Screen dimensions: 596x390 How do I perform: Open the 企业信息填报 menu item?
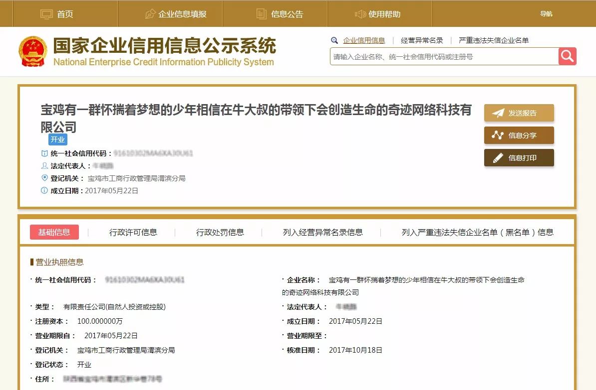coord(170,13)
